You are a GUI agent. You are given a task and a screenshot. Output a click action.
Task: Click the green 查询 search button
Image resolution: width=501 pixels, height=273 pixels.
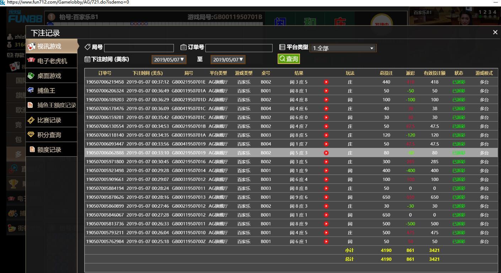[x=289, y=59]
